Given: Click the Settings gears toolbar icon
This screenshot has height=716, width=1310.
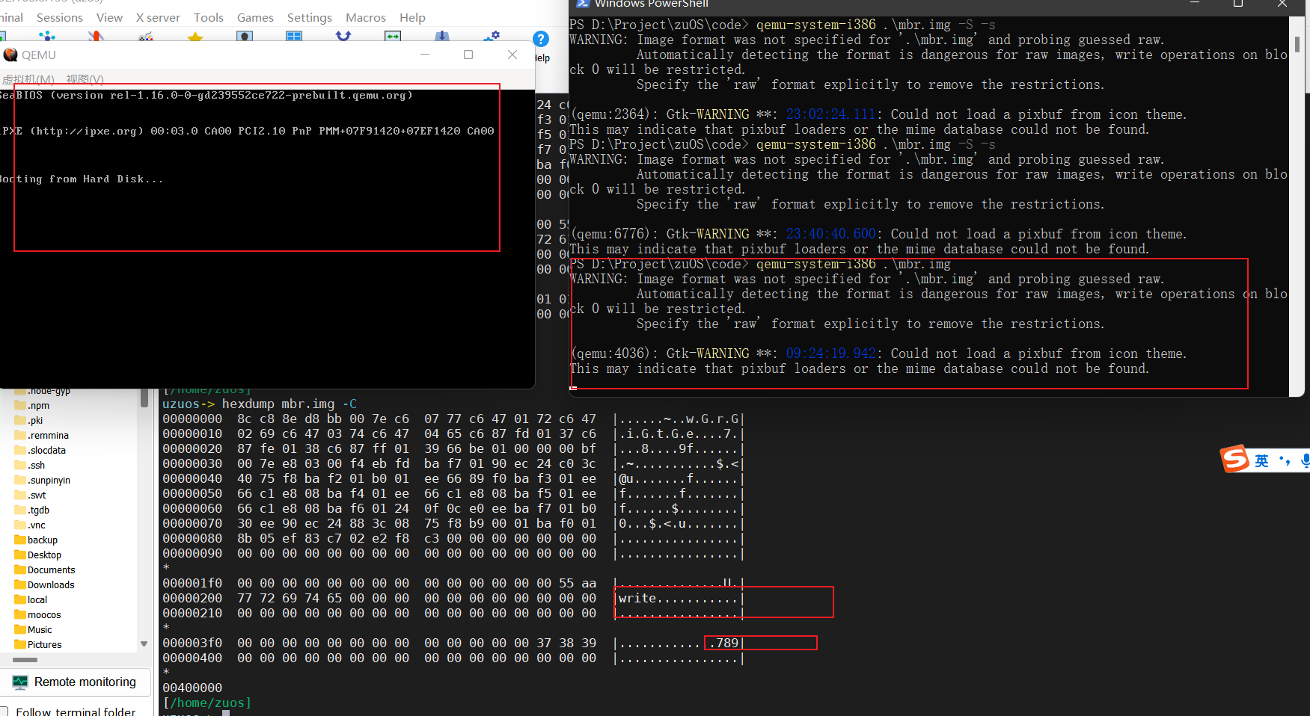Looking at the screenshot, I should click(x=492, y=36).
